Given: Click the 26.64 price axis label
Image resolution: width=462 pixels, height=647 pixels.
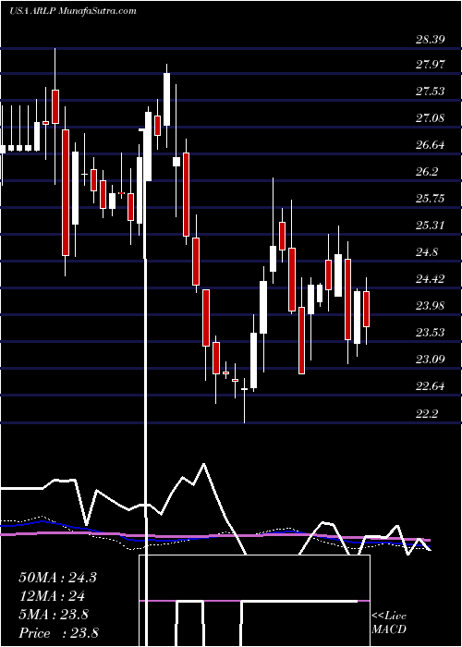Looking at the screenshot, I should click(431, 145).
